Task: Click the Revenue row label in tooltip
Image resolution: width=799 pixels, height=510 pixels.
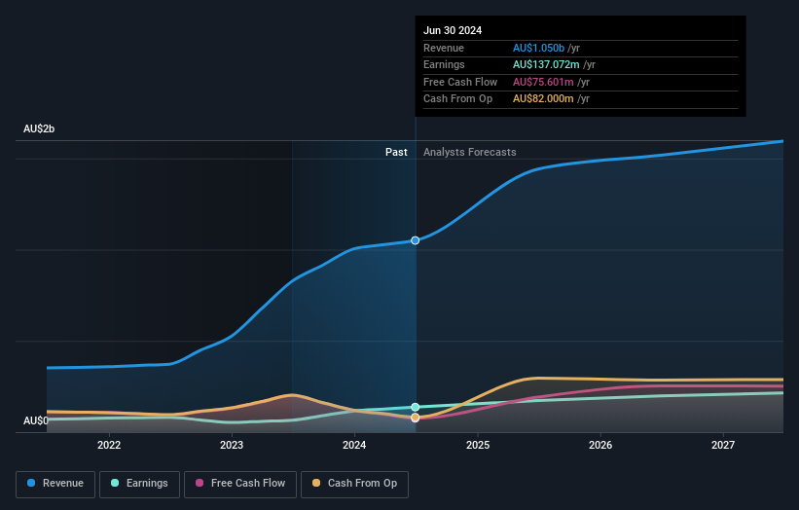Action: 444,48
